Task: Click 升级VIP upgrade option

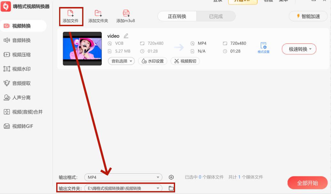Action: (x=242, y=1)
